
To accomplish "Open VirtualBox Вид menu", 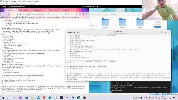I will coord(14,4).
